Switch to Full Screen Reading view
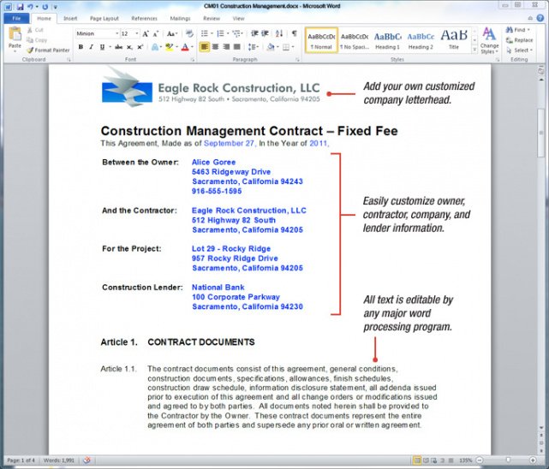 pos(426,460)
